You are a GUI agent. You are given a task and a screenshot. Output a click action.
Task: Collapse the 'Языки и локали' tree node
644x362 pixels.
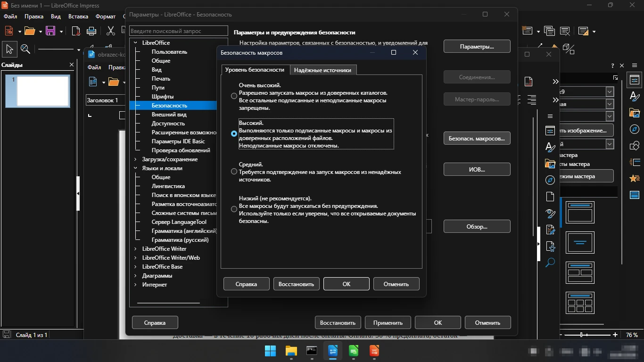[135, 168]
